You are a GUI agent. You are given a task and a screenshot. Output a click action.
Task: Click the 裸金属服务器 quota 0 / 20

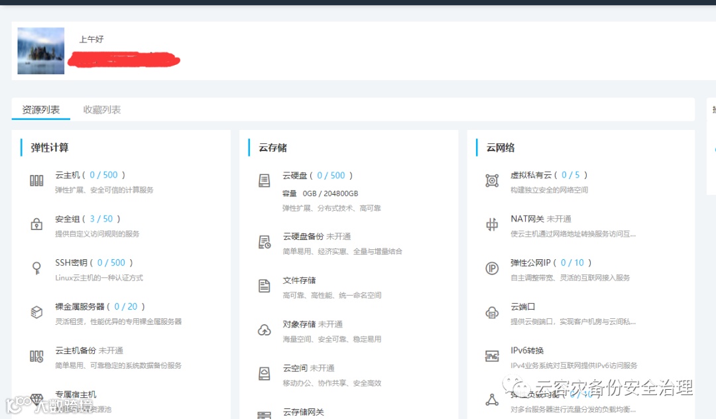tap(125, 306)
